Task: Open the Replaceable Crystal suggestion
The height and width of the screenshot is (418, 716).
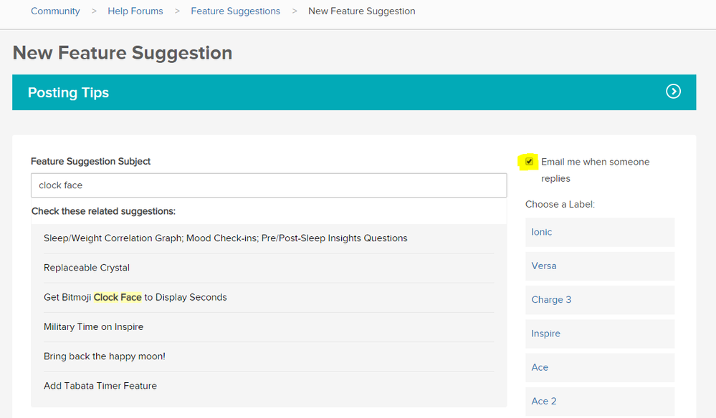Action: (87, 268)
